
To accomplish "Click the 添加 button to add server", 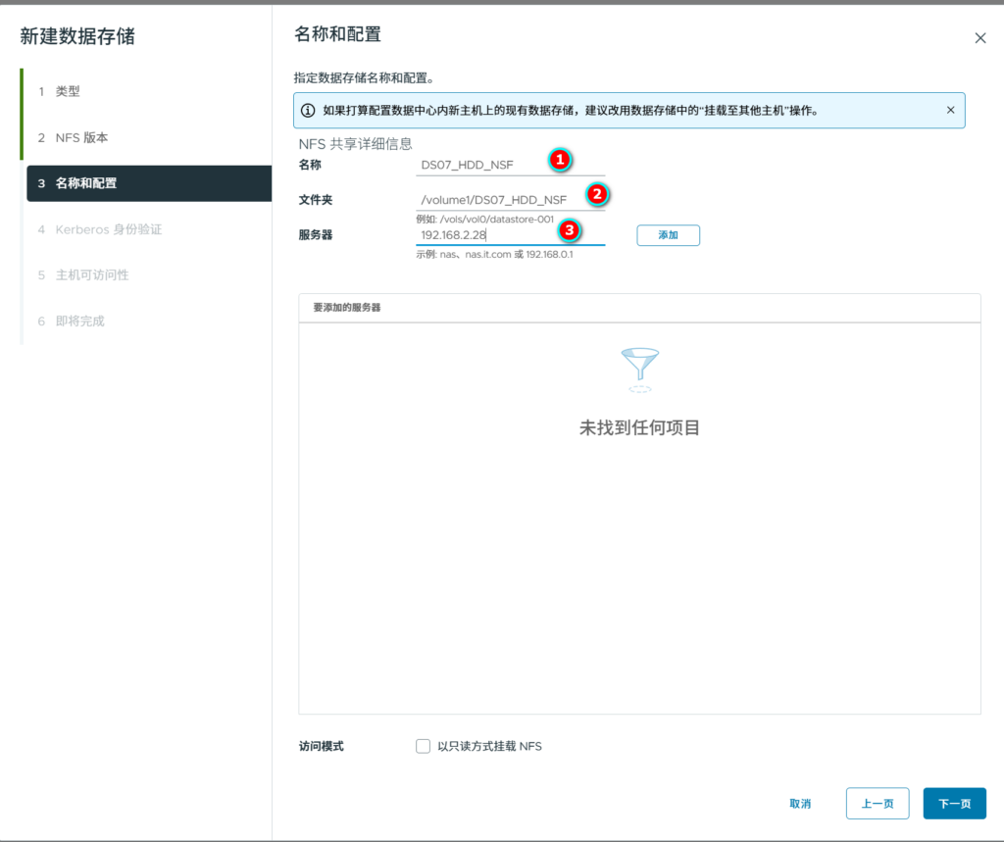I will tap(668, 235).
